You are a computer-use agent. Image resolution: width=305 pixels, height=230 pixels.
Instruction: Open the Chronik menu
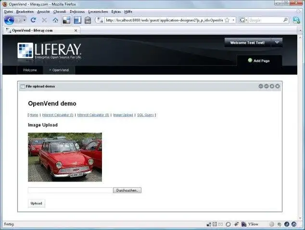click(x=60, y=12)
